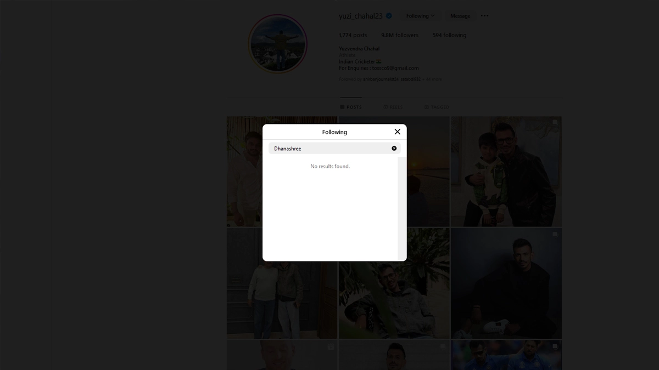The image size is (659, 370).
Task: Open post of man with child
Action: [x=506, y=171]
